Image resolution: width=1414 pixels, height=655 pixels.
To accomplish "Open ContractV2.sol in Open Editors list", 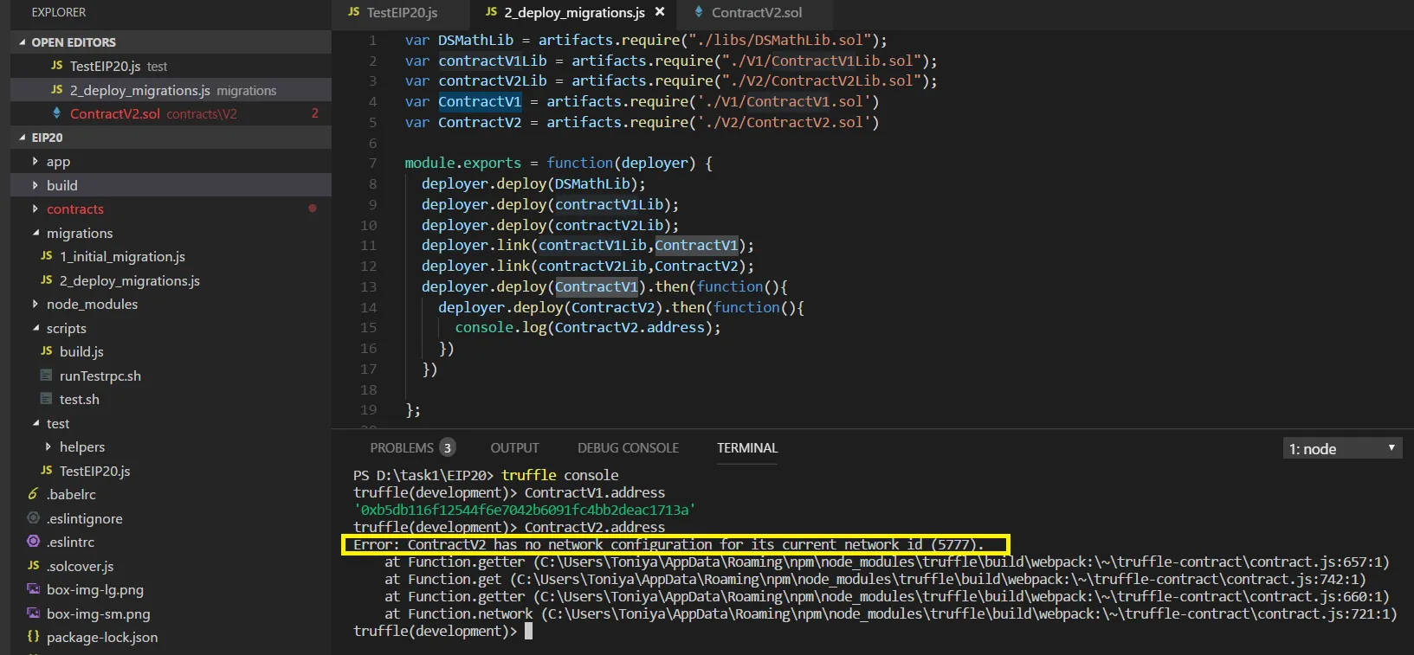I will point(171,113).
